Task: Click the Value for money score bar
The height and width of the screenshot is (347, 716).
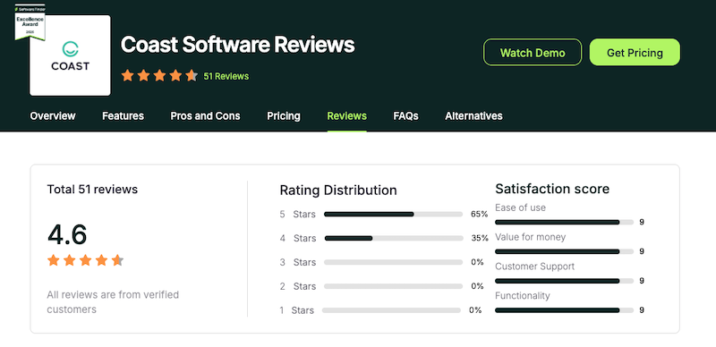Action: point(565,251)
